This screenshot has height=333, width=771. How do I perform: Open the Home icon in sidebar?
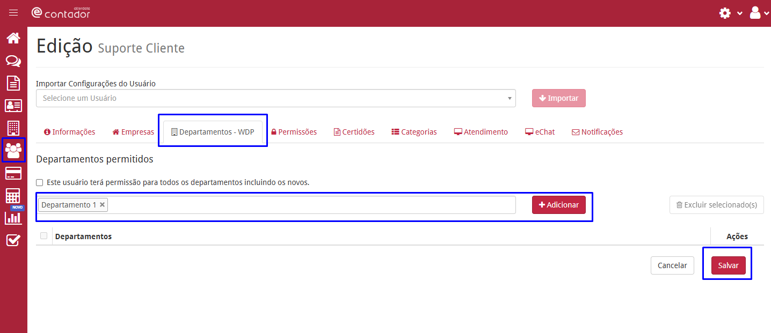13,38
